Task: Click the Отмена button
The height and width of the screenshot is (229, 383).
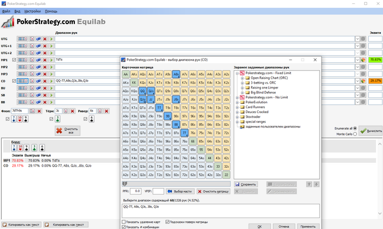Action: (284, 227)
